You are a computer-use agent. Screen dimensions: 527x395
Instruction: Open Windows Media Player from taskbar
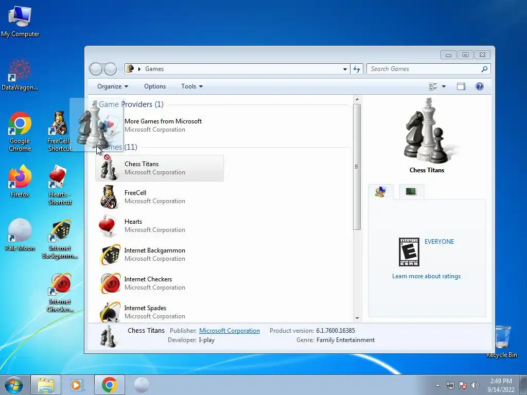77,385
